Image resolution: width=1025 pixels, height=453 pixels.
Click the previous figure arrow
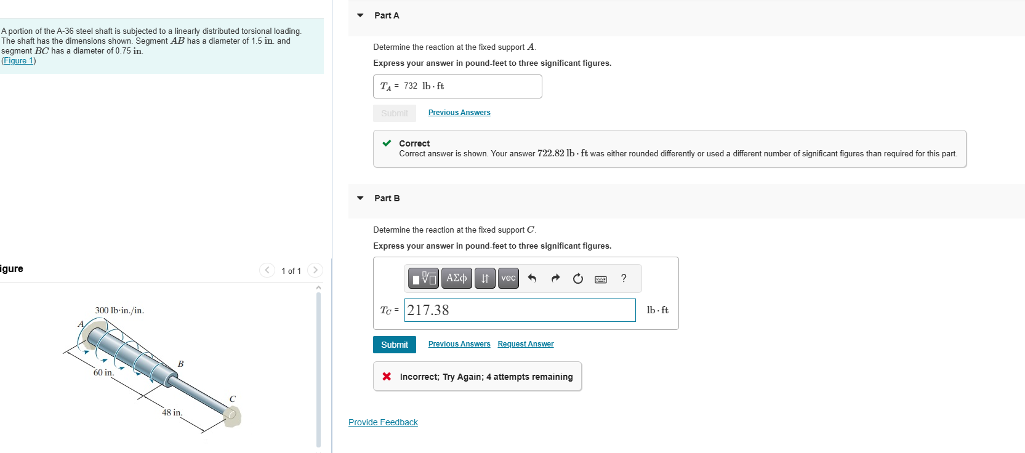pos(266,270)
